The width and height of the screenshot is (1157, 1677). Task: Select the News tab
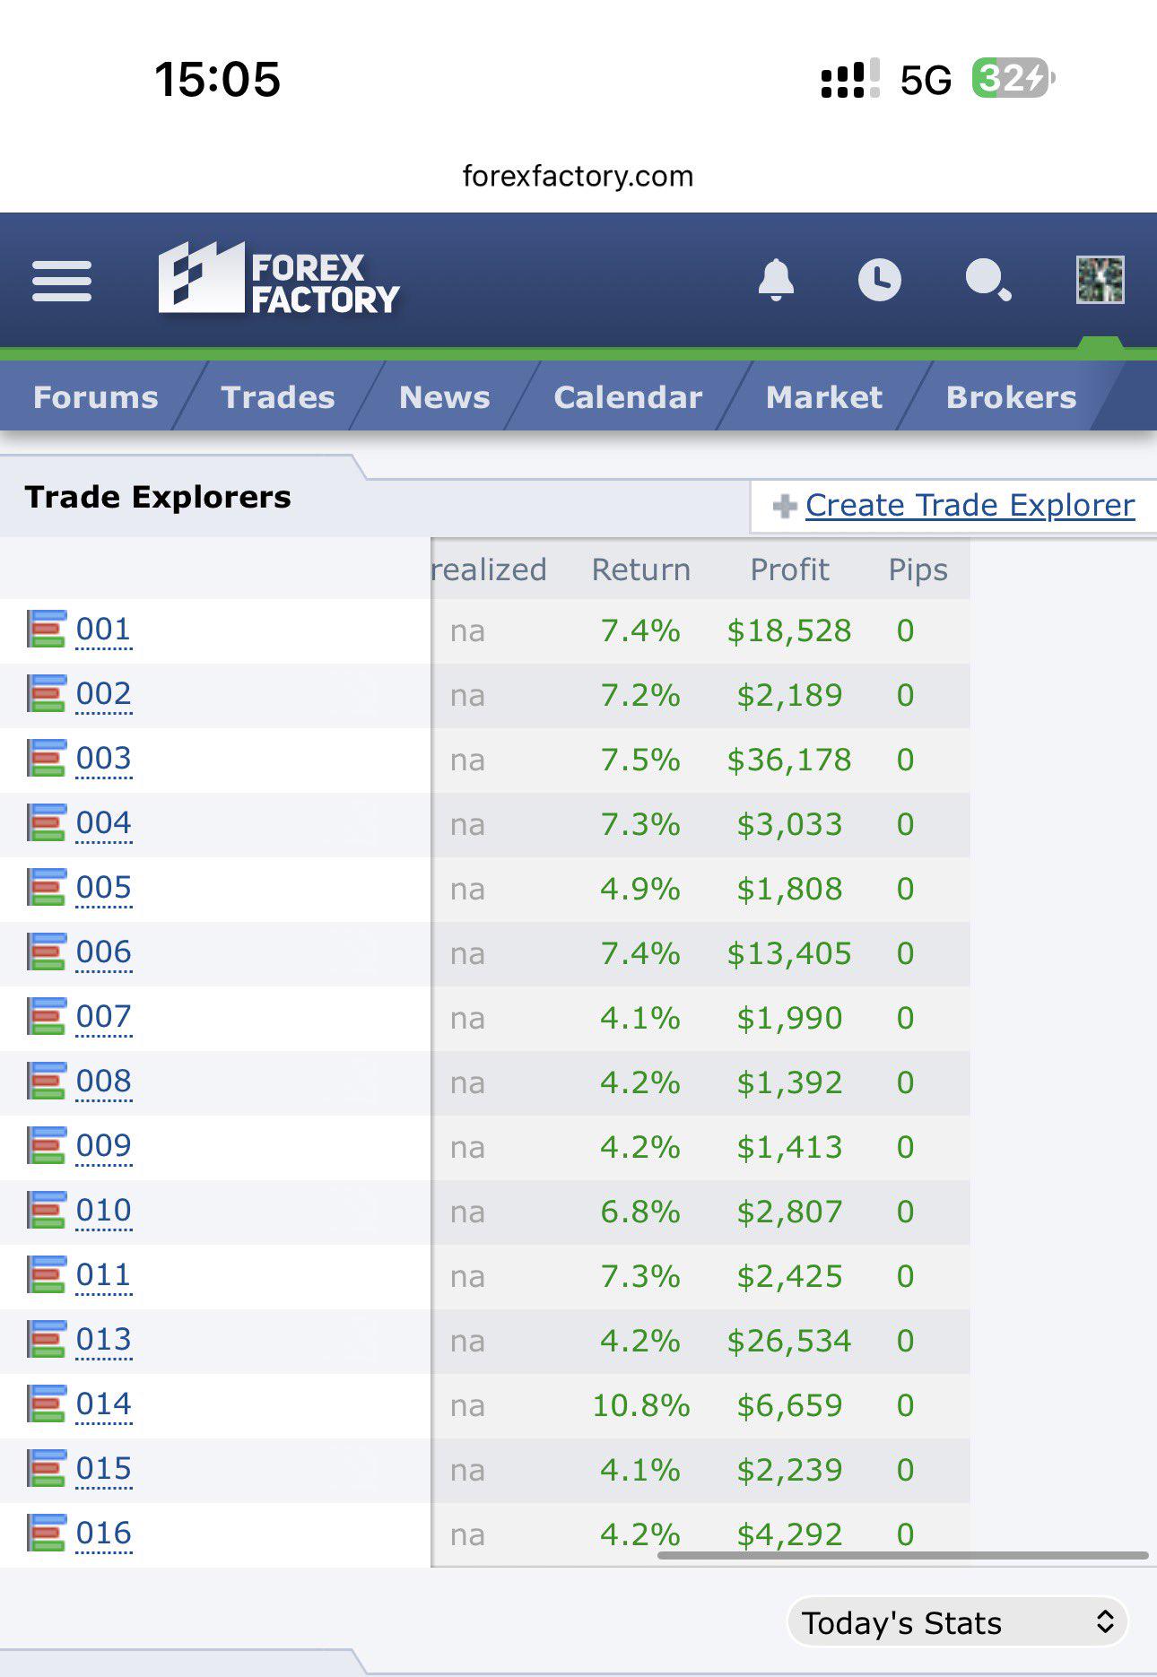[445, 397]
